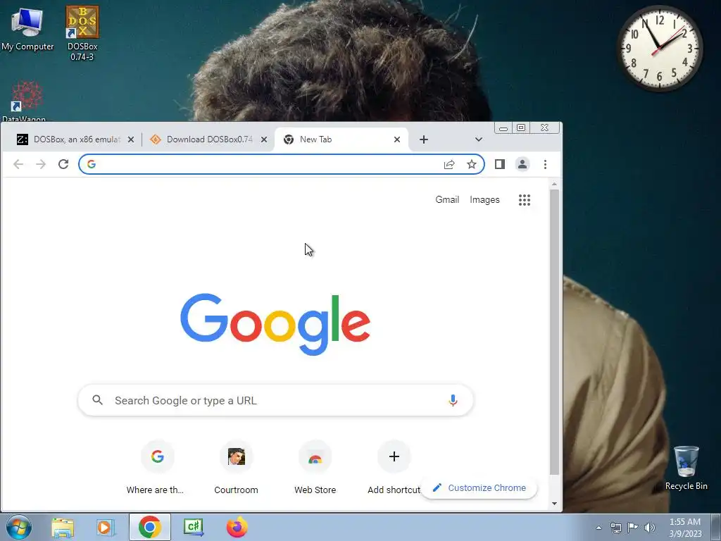Show hidden system tray icons
This screenshot has width=721, height=541.
point(598,528)
